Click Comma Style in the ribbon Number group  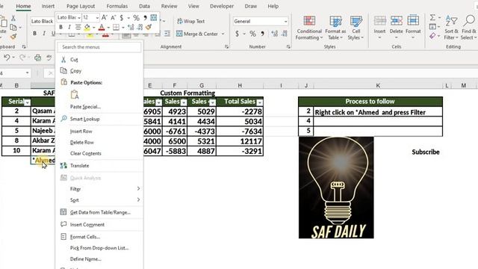[x=262, y=34]
